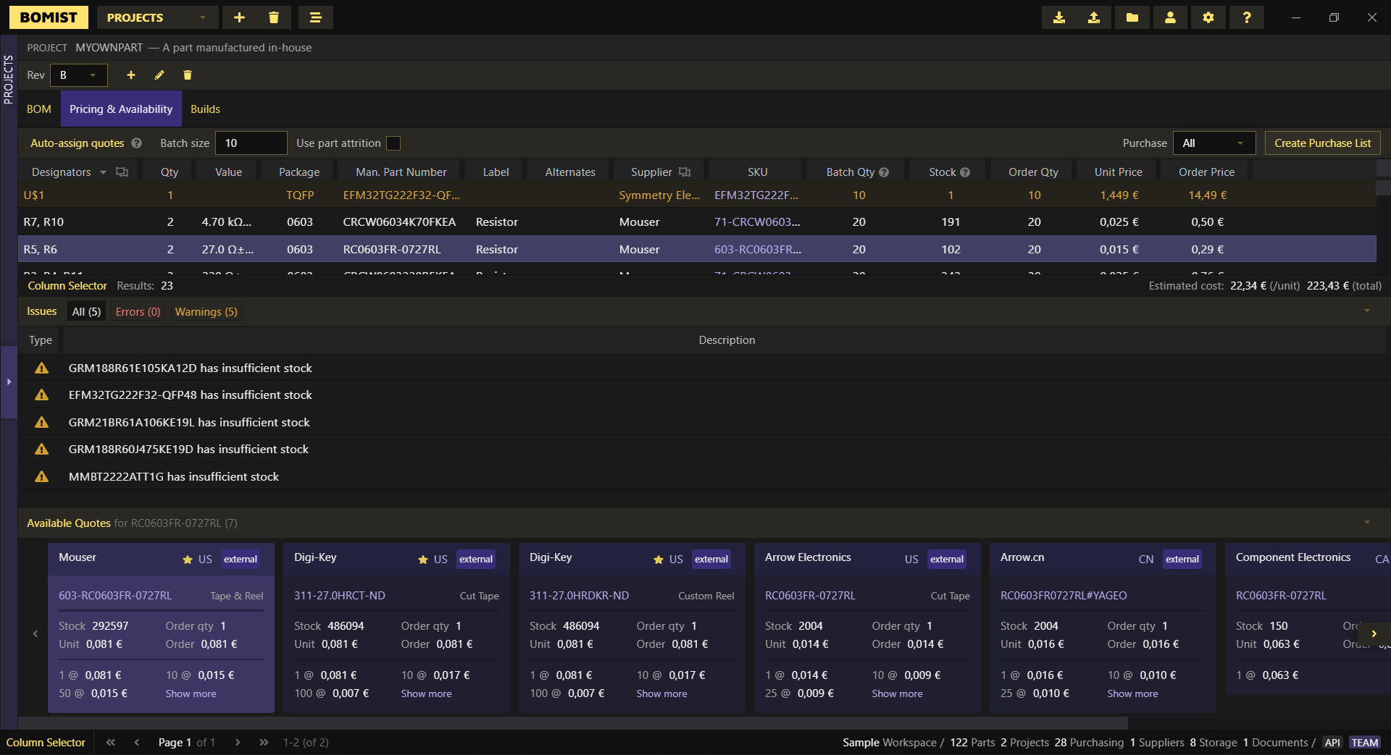Select the Pricing & Availability tab

(121, 109)
